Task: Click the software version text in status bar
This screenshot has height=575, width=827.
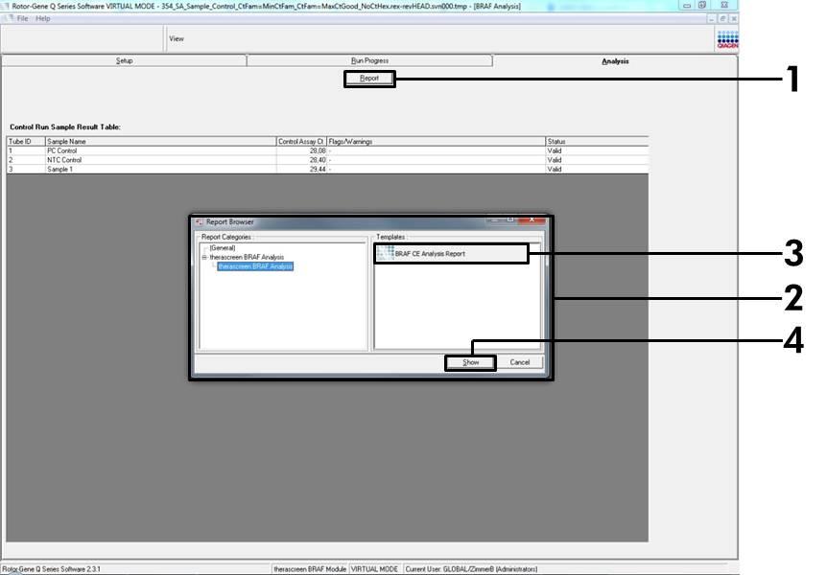Action: 51,569
